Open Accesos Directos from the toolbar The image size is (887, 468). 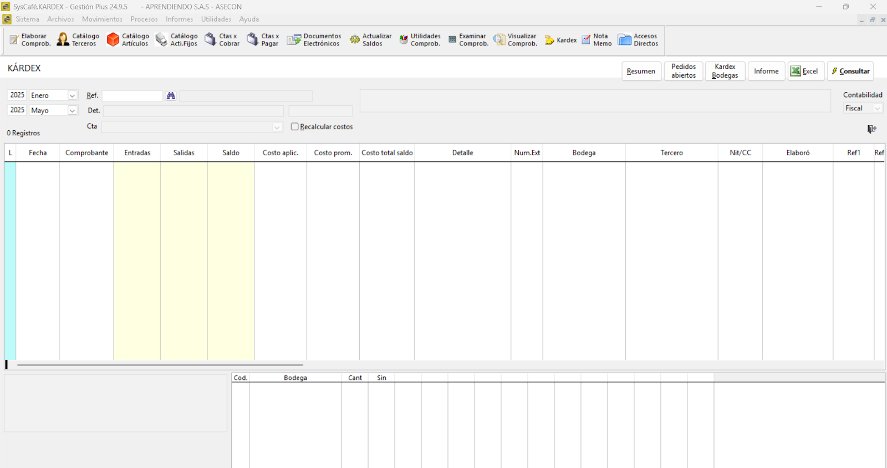tap(638, 40)
